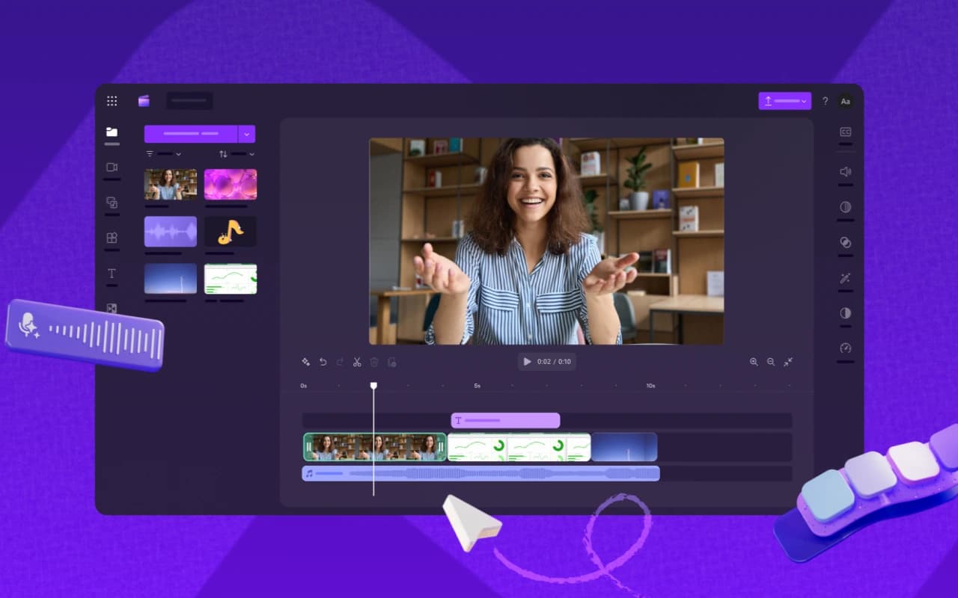
Task: Click the playhead handle on the timeline ruler
Action: click(x=373, y=386)
